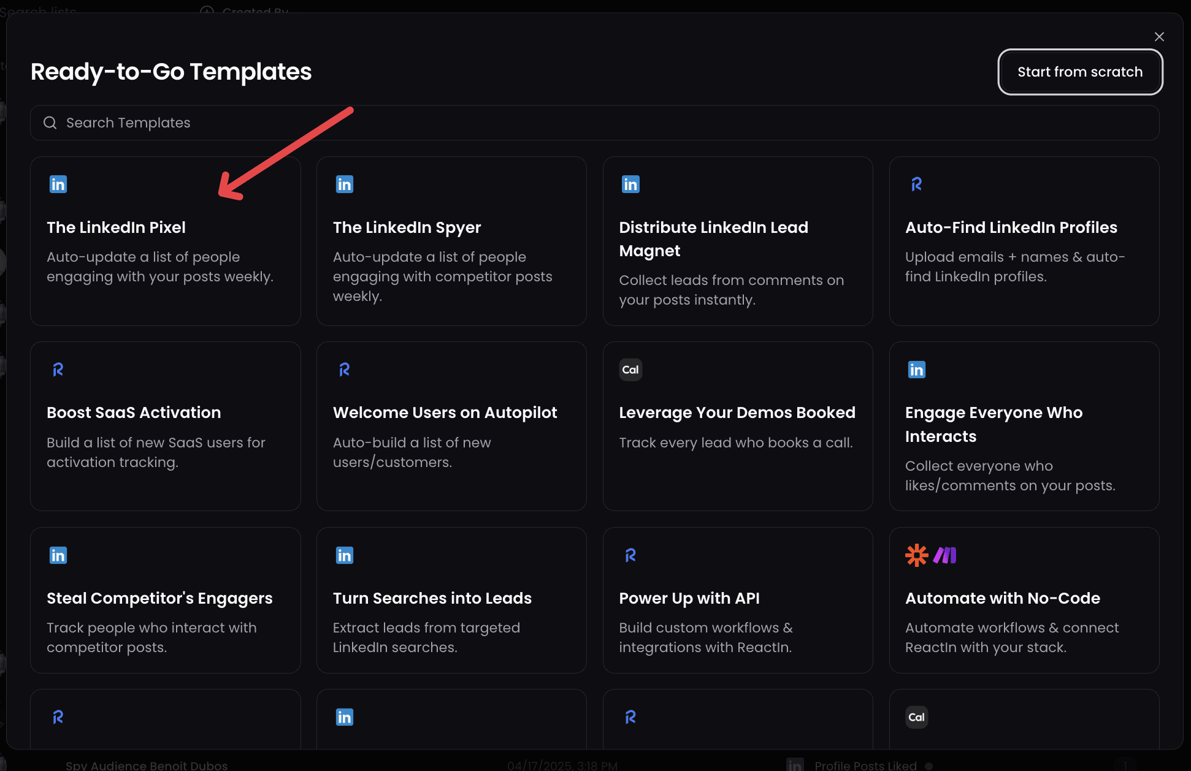The width and height of the screenshot is (1191, 771).
Task: Click the ReactIn logo on the Boost SaaS Activation card
Action: (58, 370)
